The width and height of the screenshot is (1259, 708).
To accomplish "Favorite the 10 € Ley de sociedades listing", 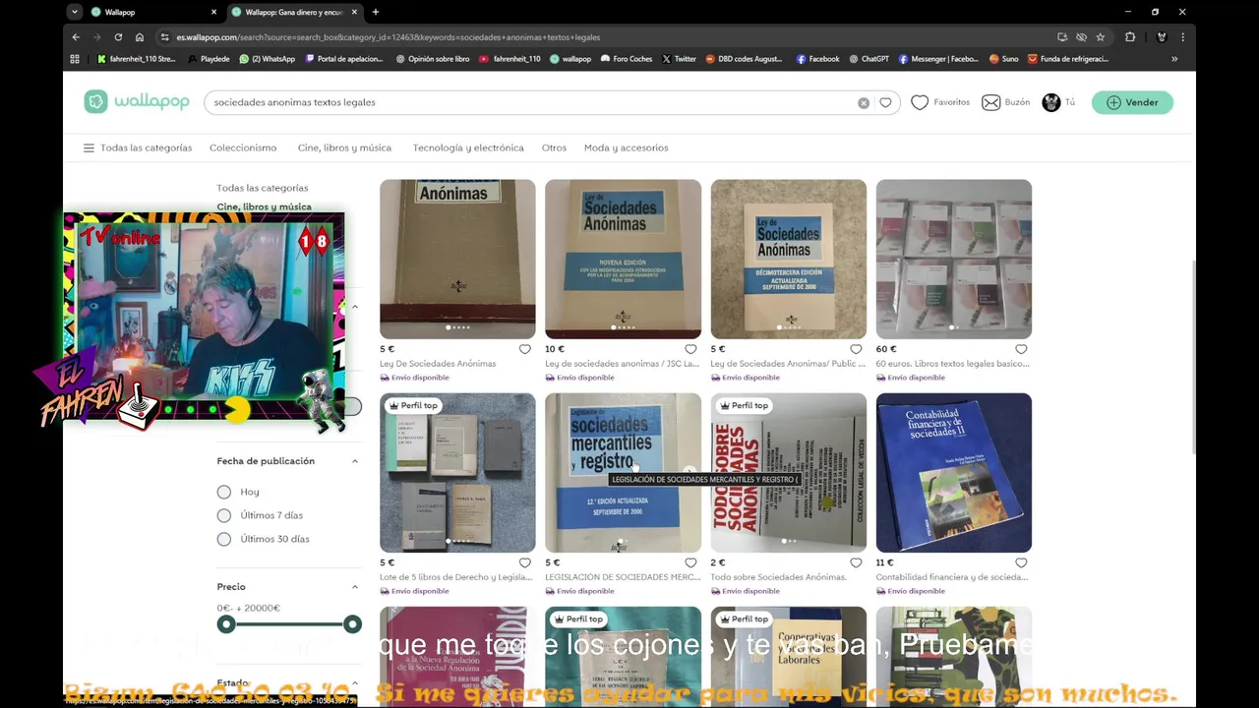I will (x=690, y=349).
